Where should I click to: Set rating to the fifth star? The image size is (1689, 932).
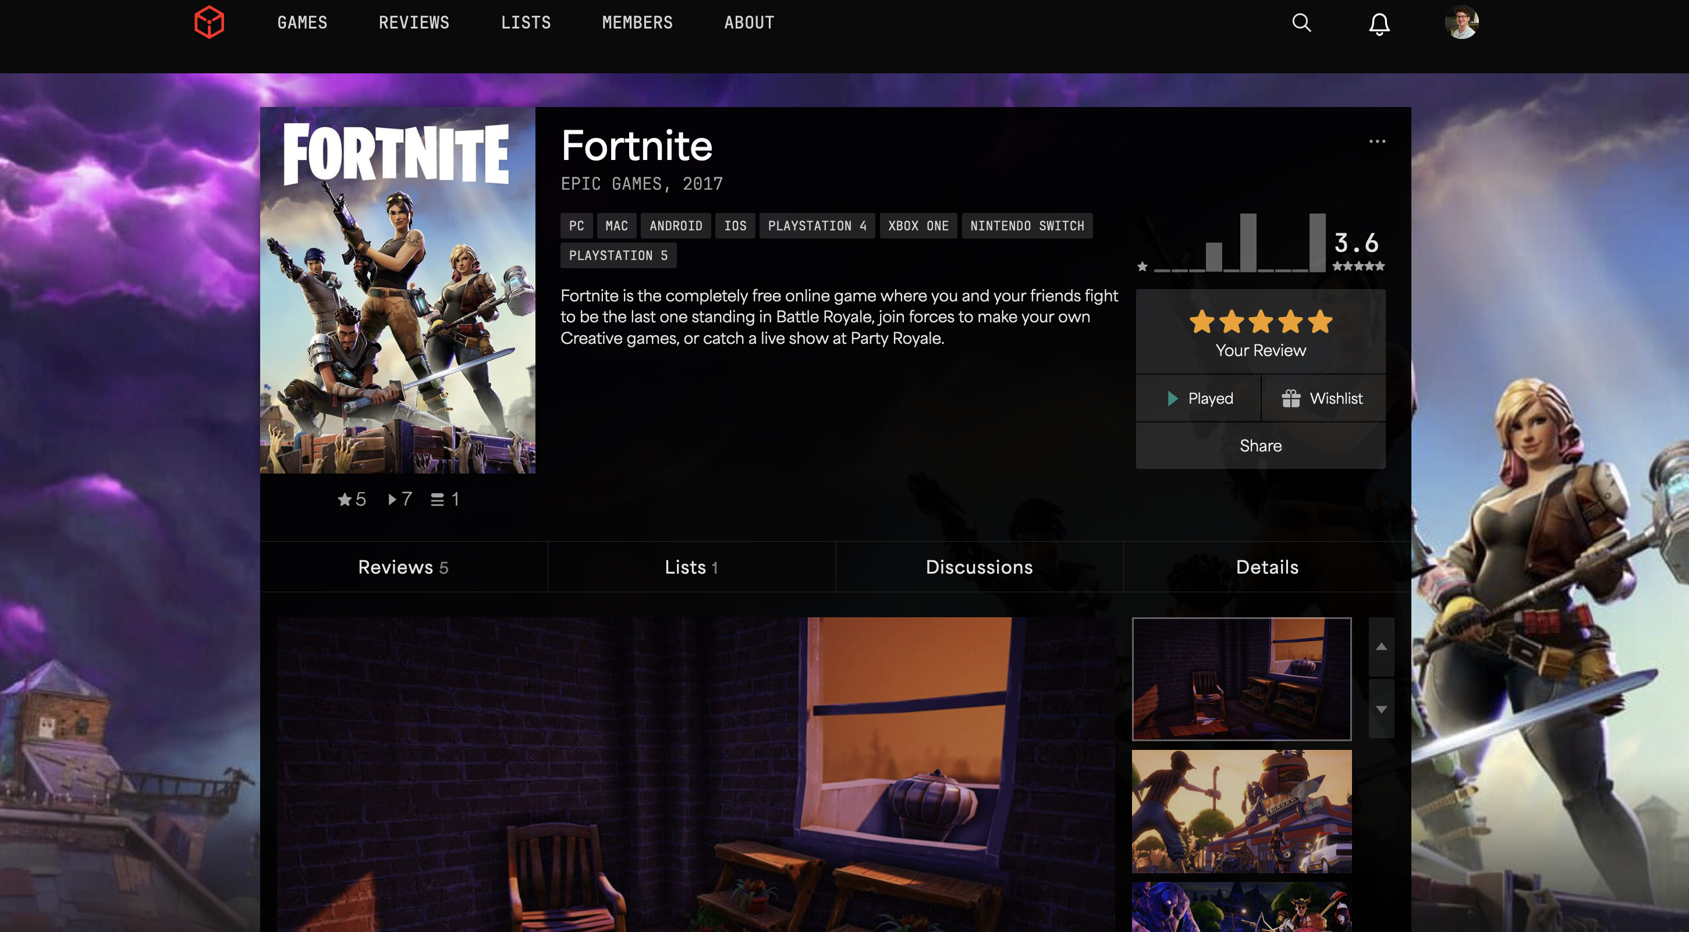coord(1320,322)
